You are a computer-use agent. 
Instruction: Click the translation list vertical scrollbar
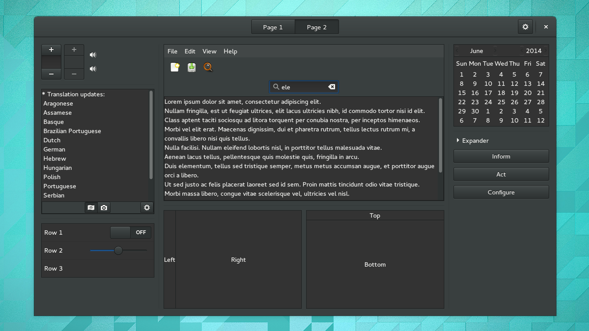pos(151,135)
